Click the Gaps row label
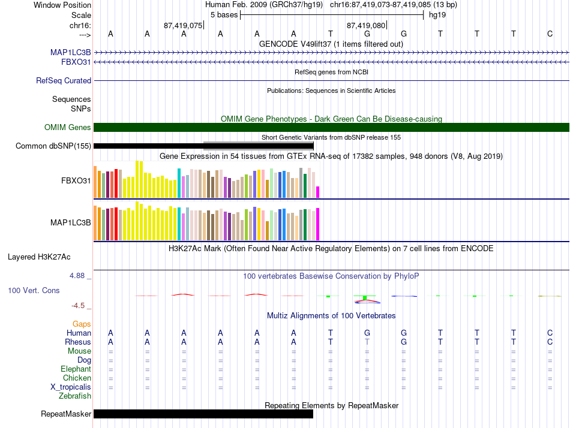Viewport: 570px width, 428px height. tap(82, 324)
